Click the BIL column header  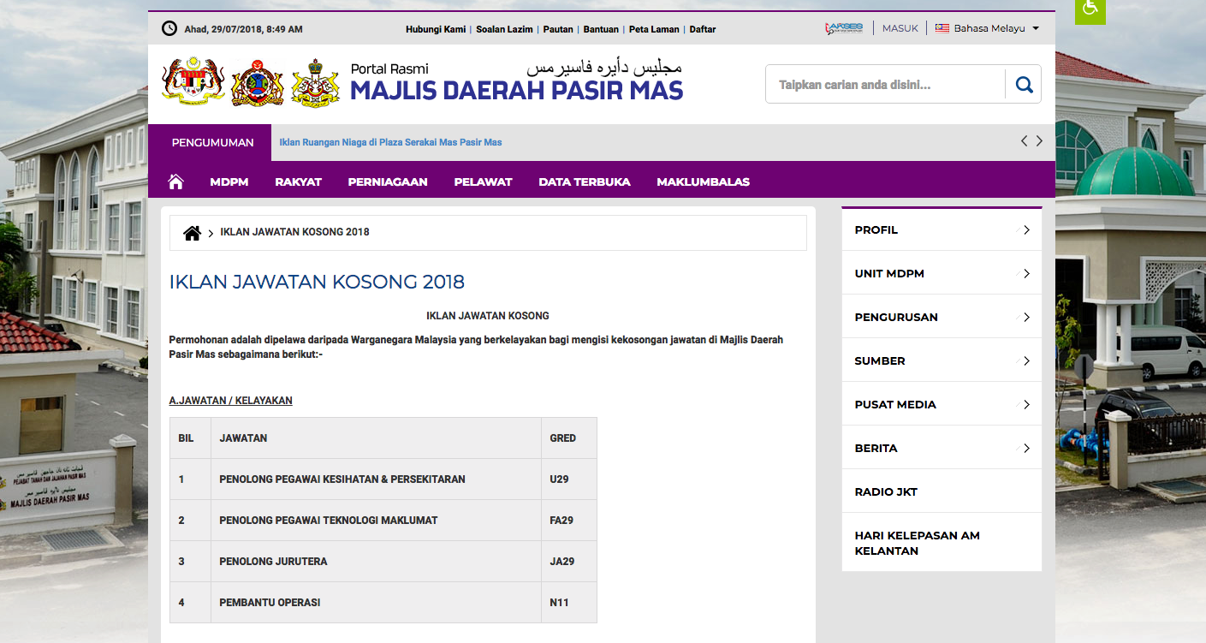pos(190,438)
